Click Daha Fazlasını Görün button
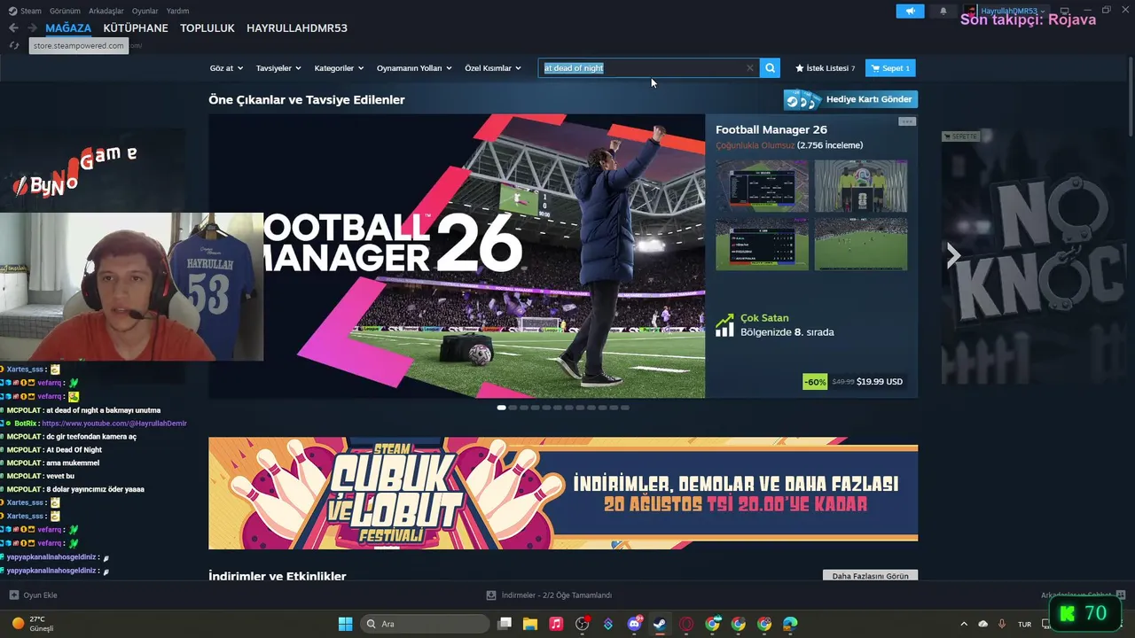 click(x=870, y=576)
